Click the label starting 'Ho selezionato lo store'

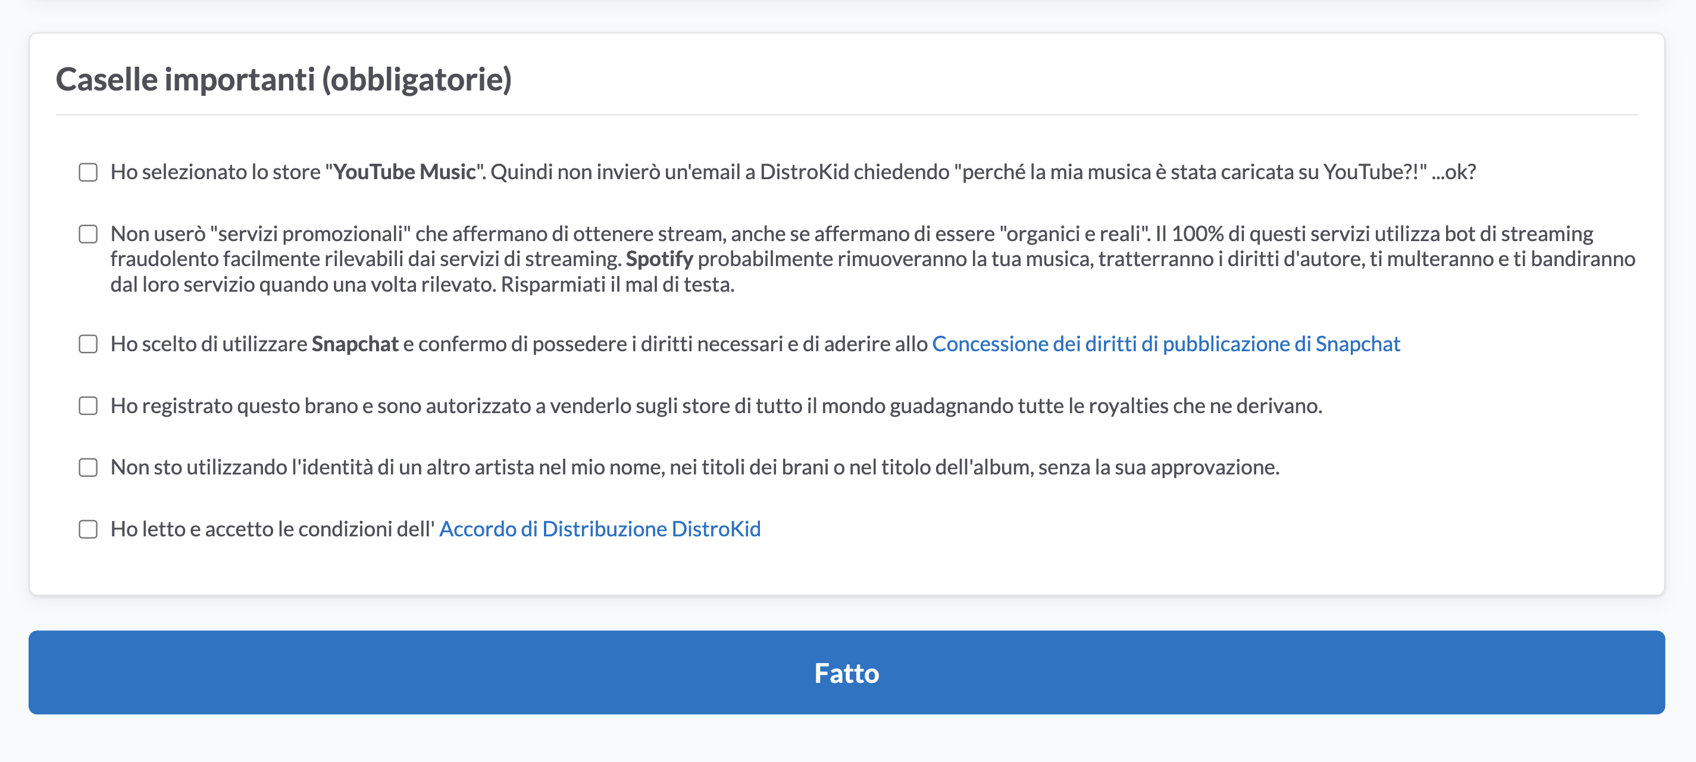tap(793, 172)
